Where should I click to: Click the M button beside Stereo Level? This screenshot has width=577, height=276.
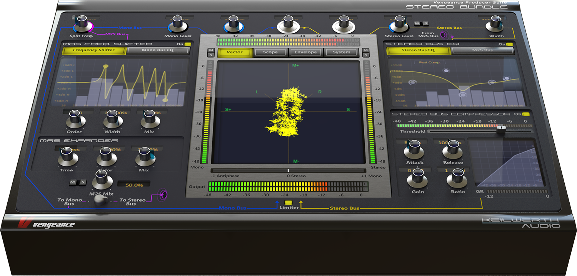[x=417, y=23]
